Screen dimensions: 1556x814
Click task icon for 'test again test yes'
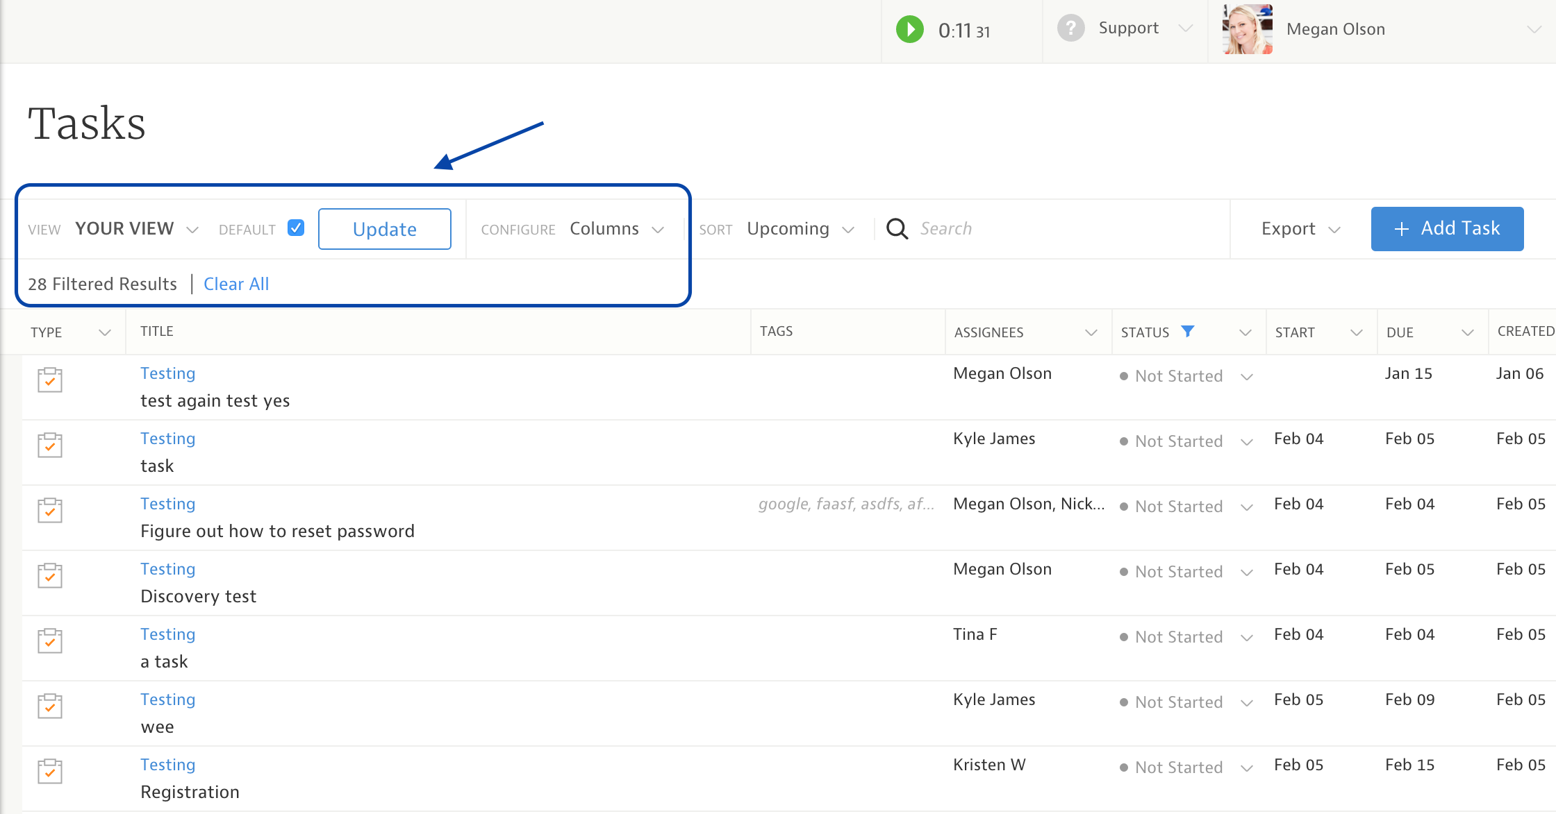tap(50, 380)
